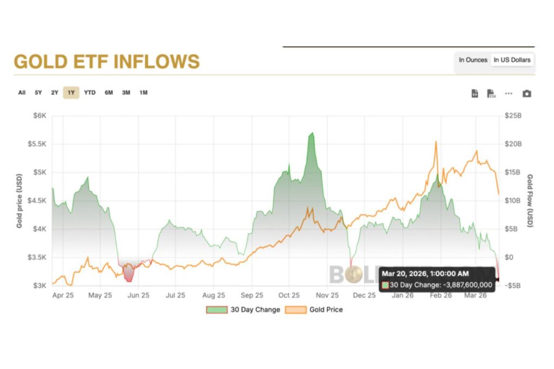Click the green 30 Day Change swatch
The width and height of the screenshot is (554, 369).
coord(216,310)
